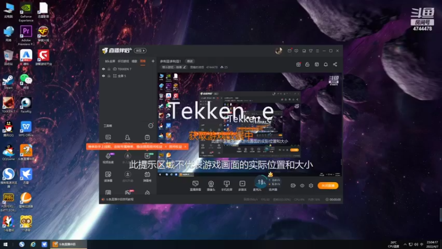
Task: Open settings gear in bottom bar
Action: [x=311, y=185]
